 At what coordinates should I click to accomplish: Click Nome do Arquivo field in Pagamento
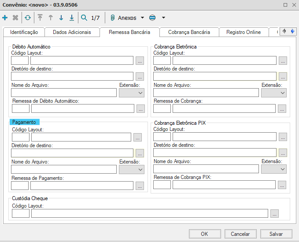[64, 169]
